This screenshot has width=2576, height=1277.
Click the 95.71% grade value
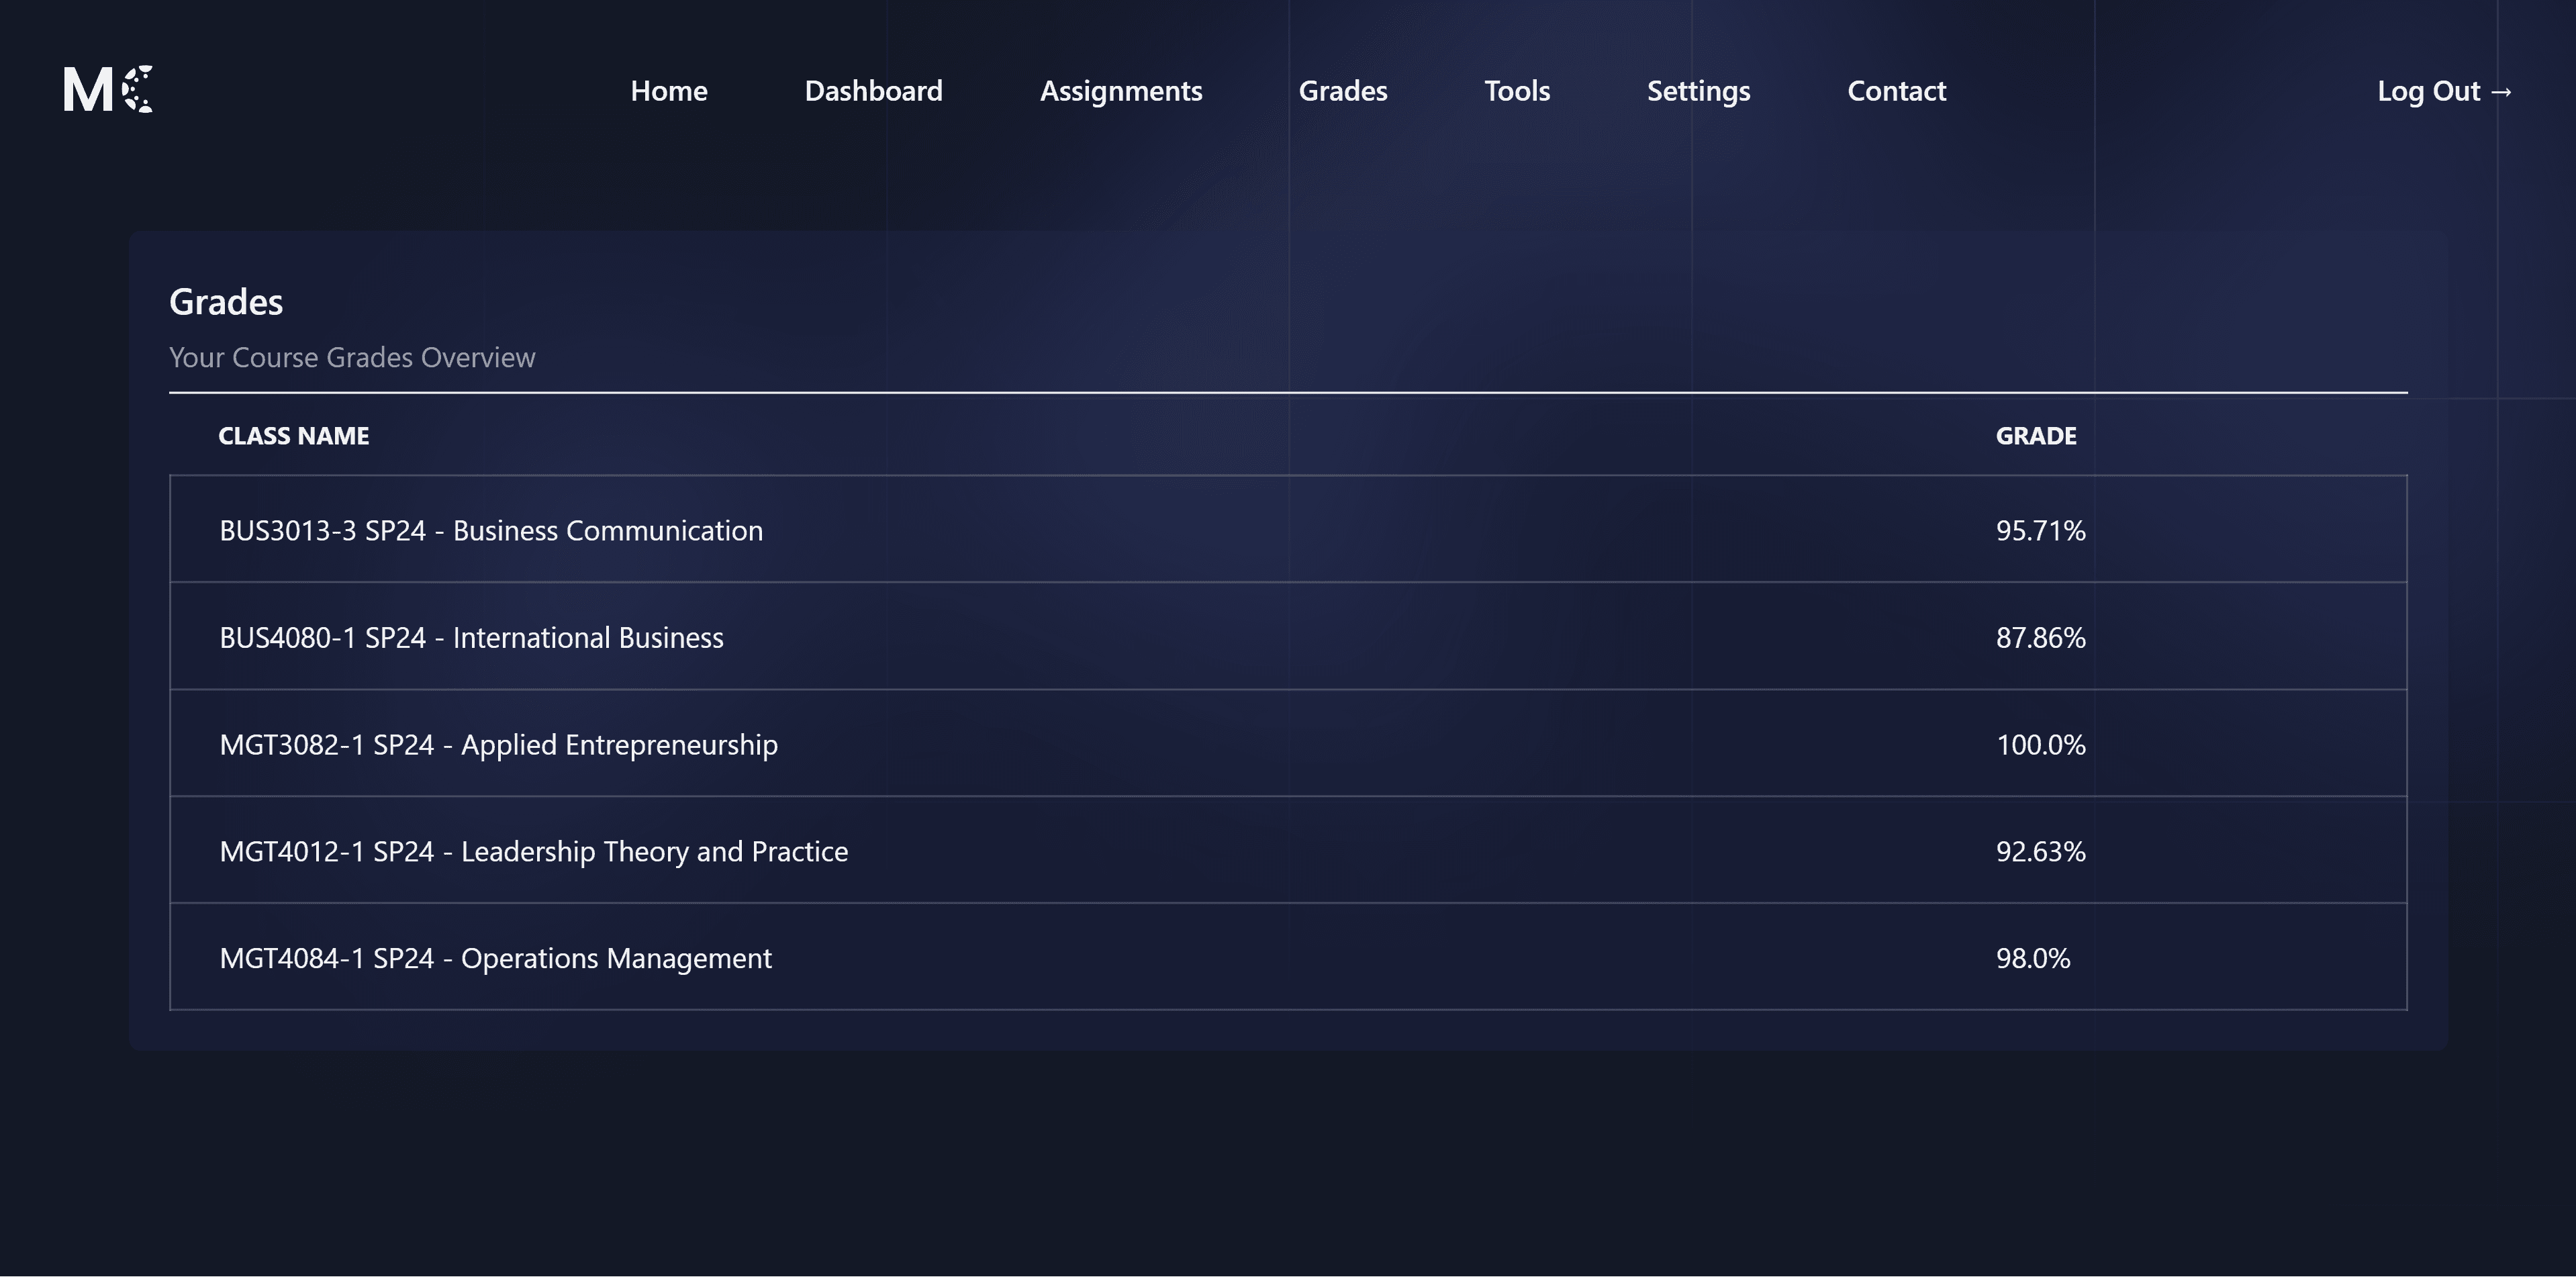(2040, 530)
